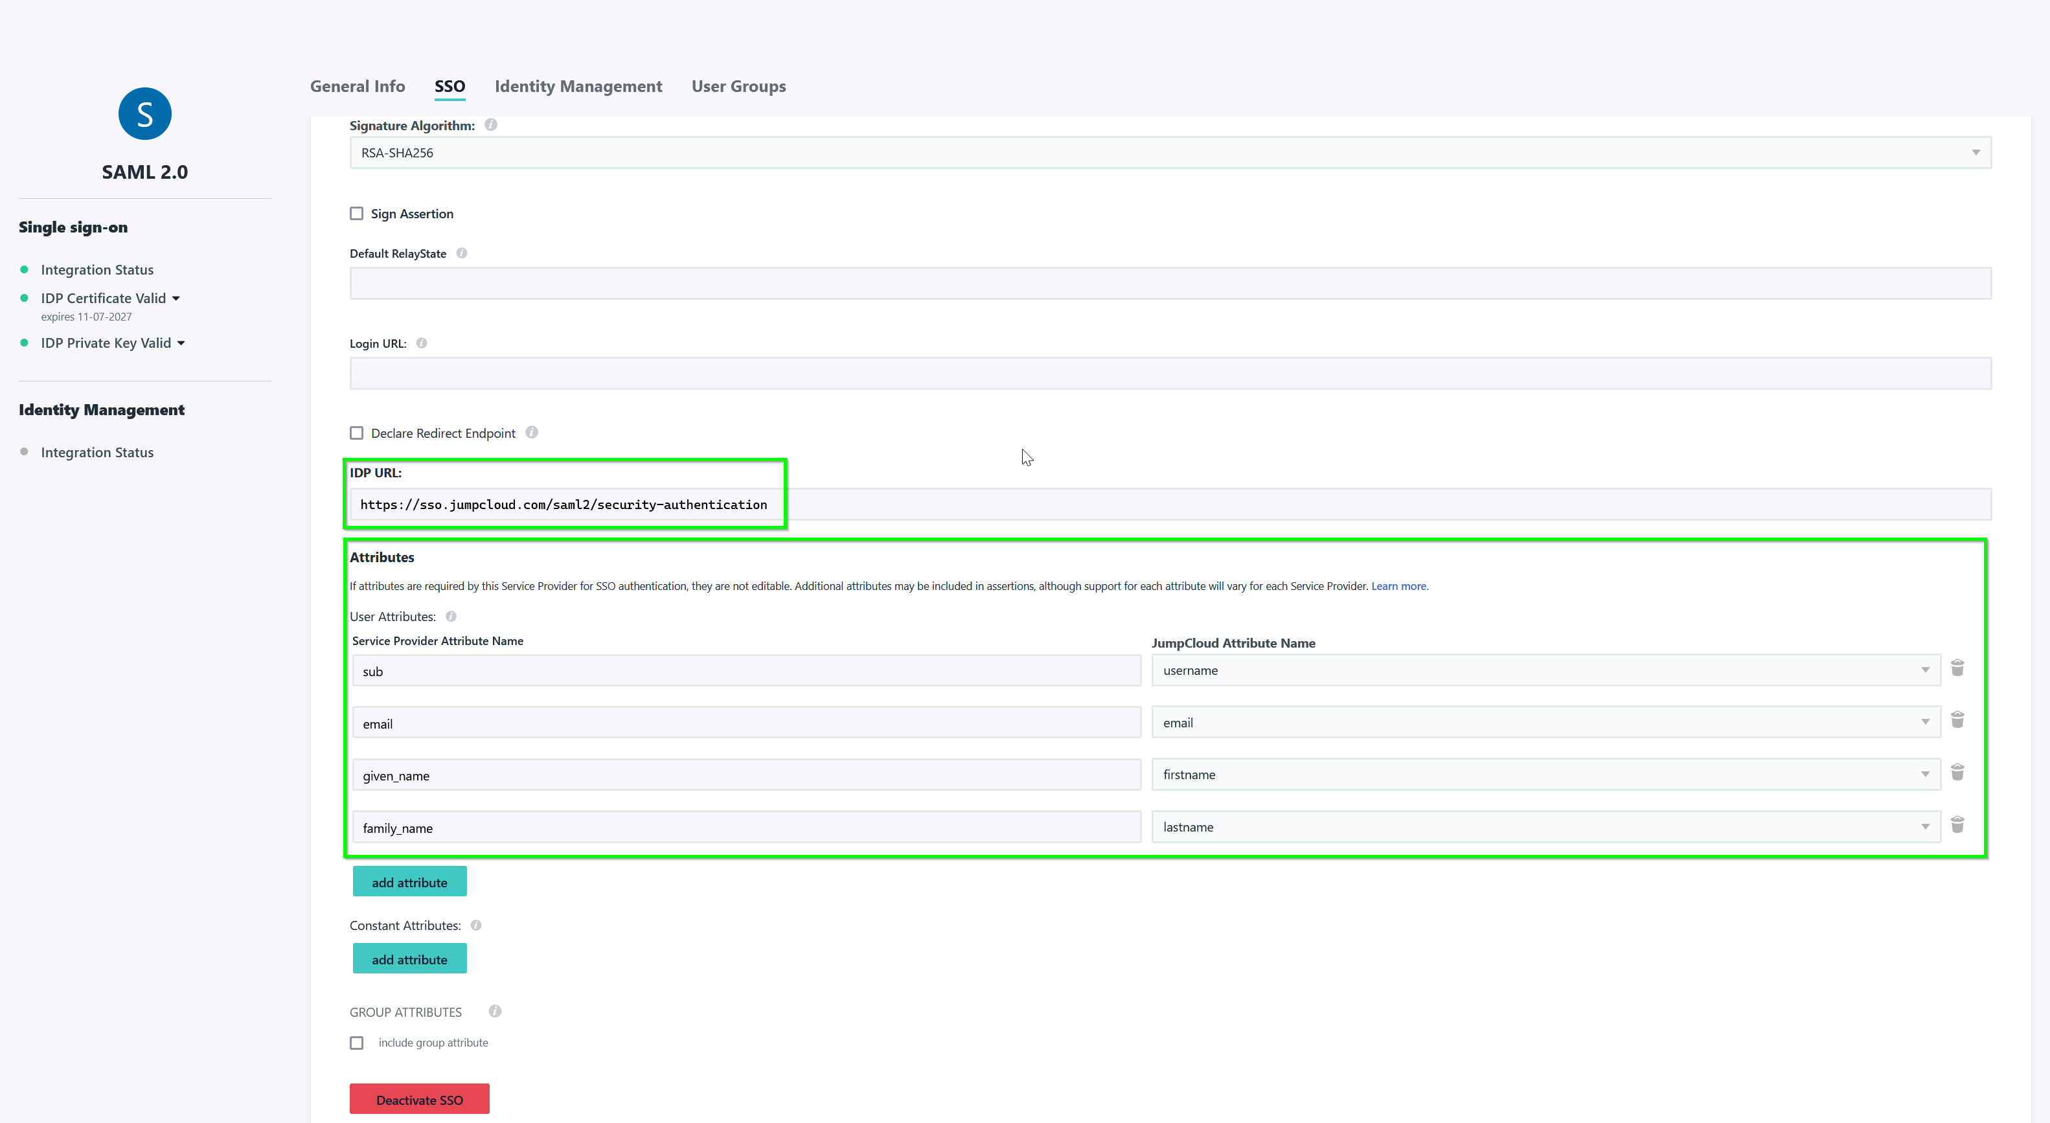
Task: Toggle Declare Redirect Endpoint checkbox
Action: coord(356,433)
